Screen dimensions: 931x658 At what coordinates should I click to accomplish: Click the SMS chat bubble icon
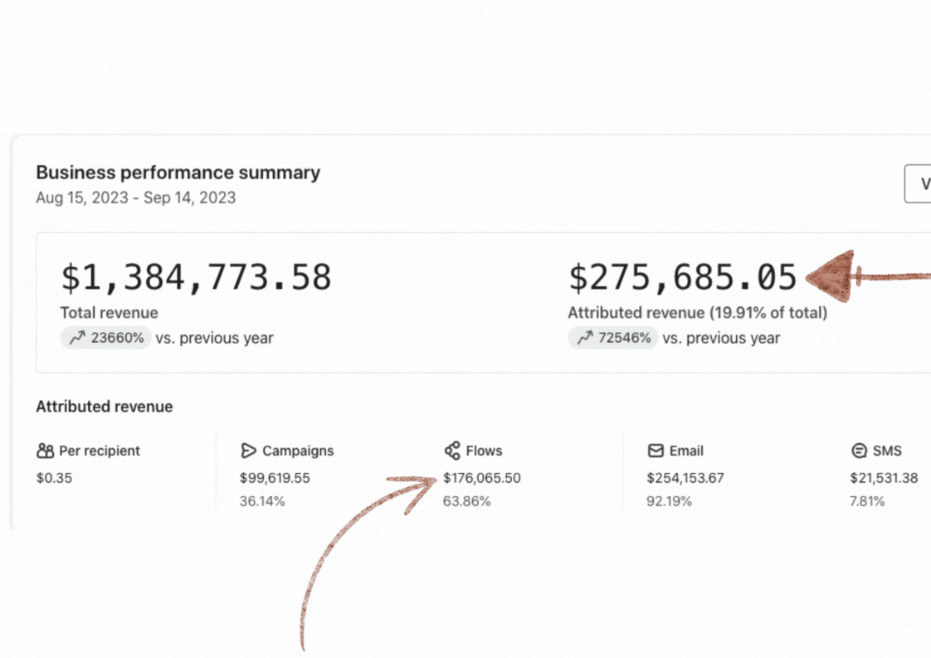click(859, 451)
